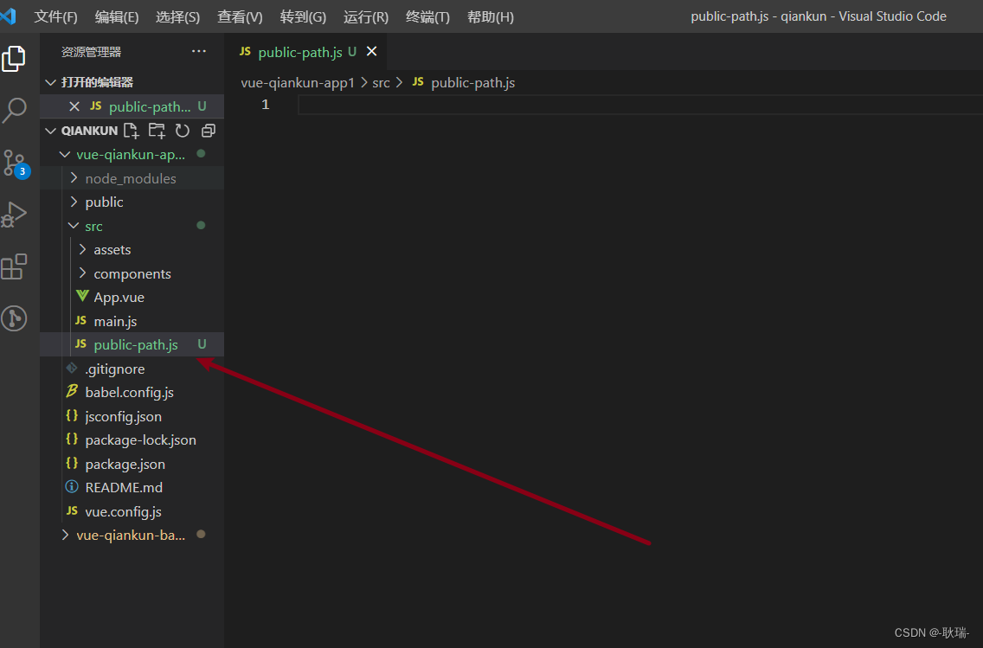This screenshot has width=983, height=648.
Task: Open the 查看(V) menu
Action: click(x=240, y=17)
